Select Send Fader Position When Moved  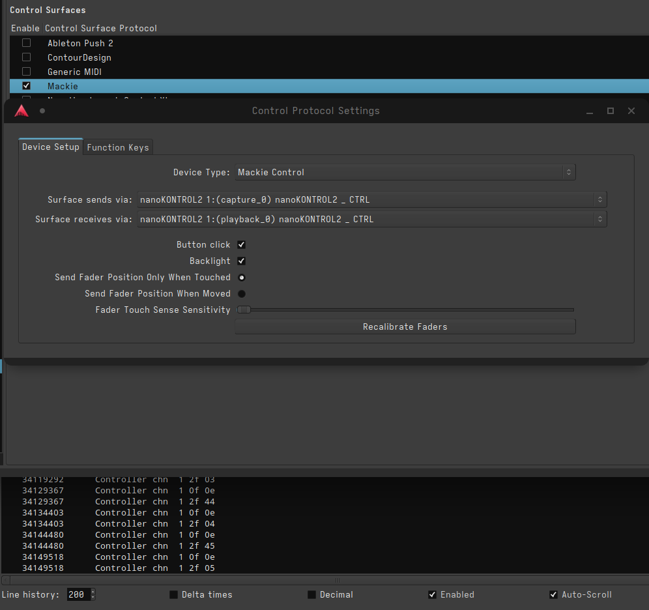[242, 294]
